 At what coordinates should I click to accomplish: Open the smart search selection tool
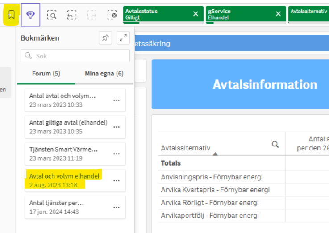52,15
